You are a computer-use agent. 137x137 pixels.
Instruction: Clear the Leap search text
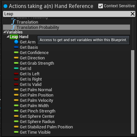coord(132,14)
